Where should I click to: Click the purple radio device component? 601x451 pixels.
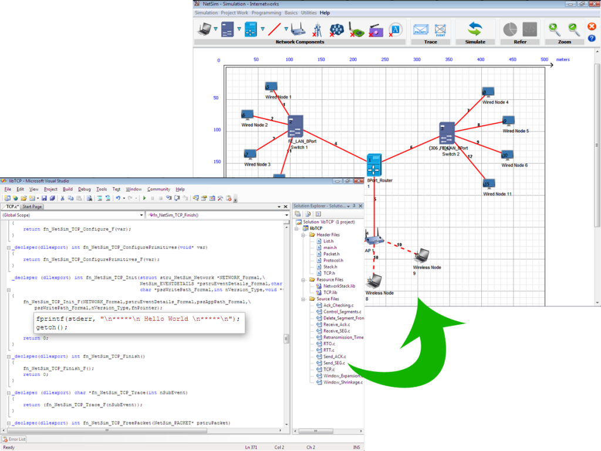[376, 30]
